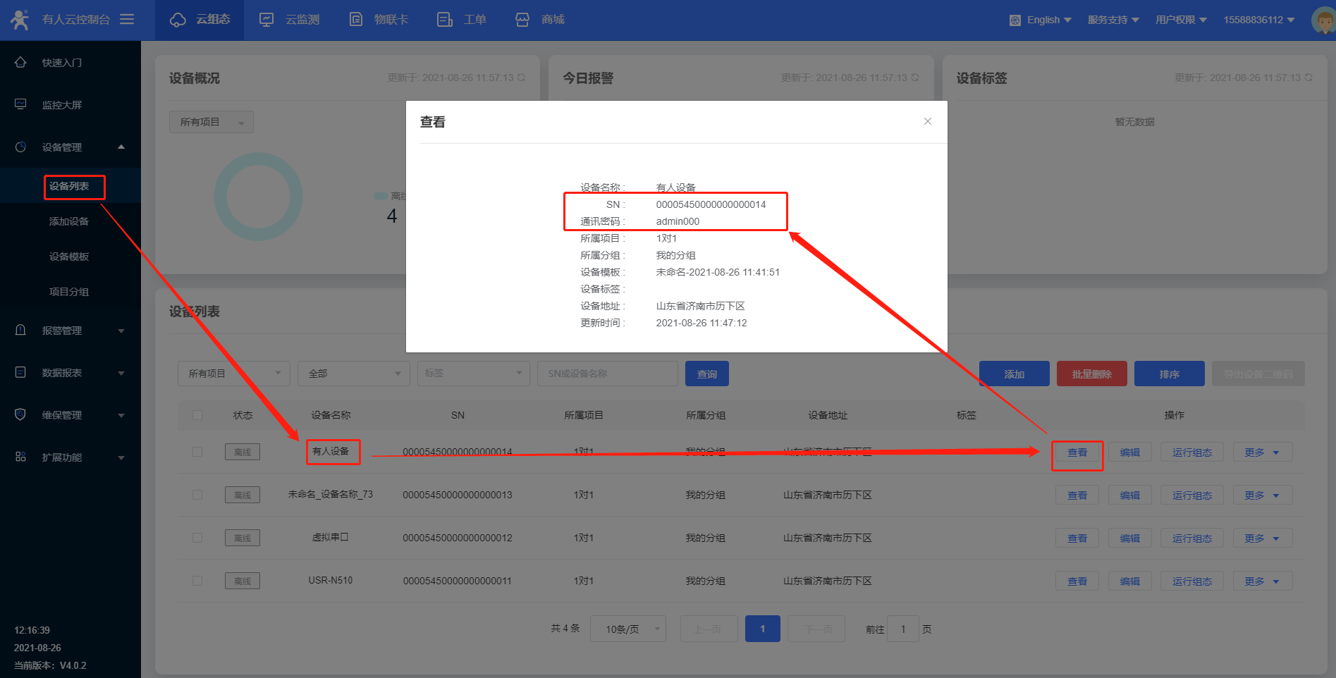Click 编辑 for the 虚拟串口 device

point(1129,538)
